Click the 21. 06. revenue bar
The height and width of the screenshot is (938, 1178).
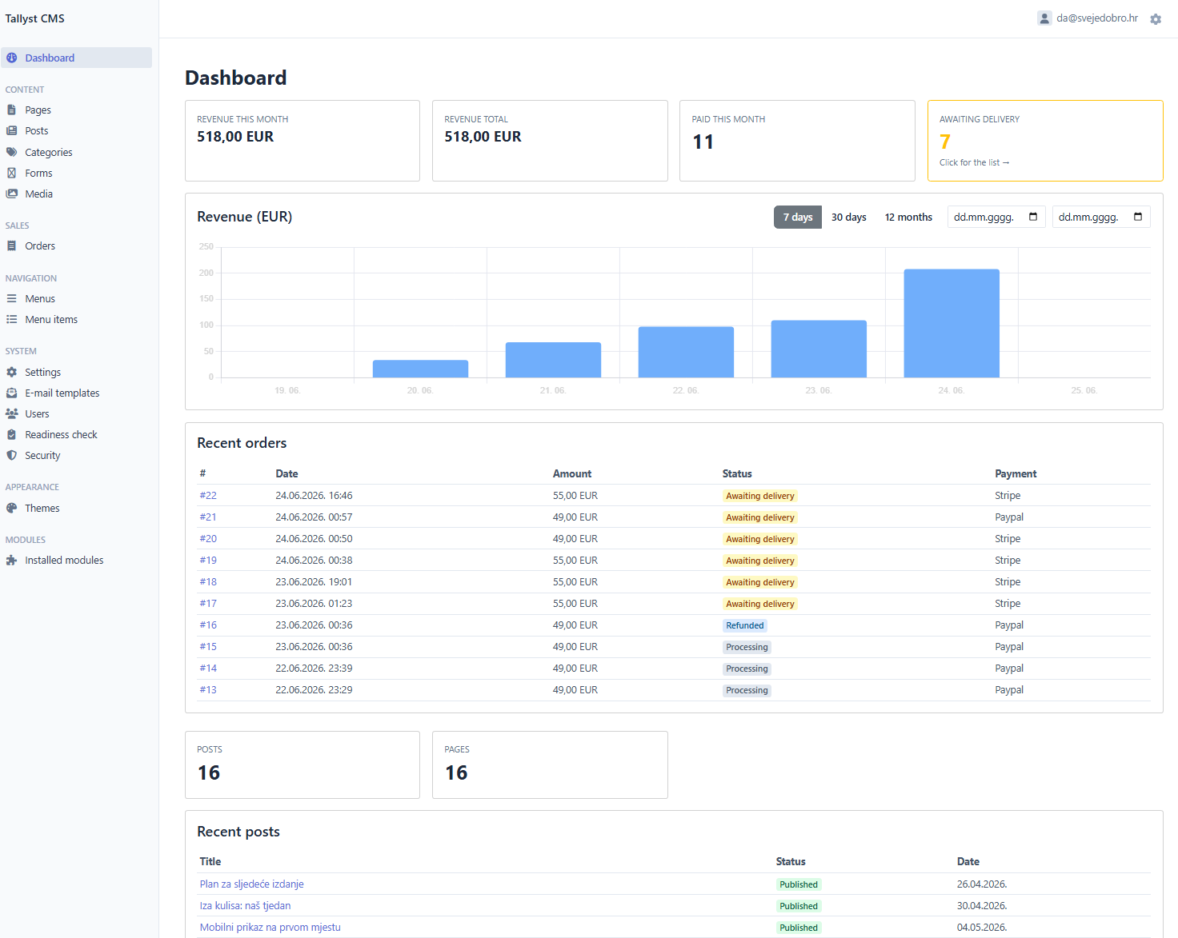point(553,360)
